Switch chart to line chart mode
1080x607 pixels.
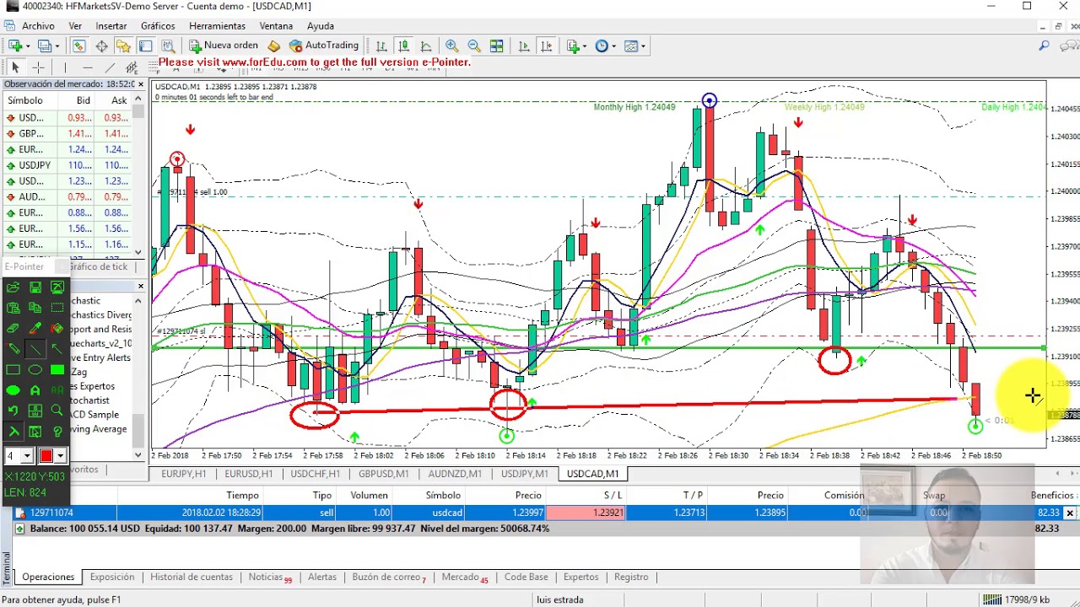[426, 46]
